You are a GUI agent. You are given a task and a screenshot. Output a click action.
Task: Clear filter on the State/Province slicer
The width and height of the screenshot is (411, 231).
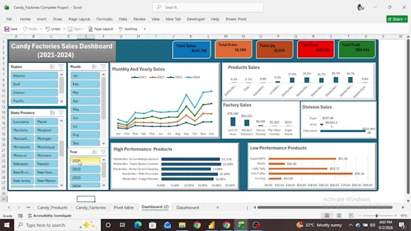[61, 113]
